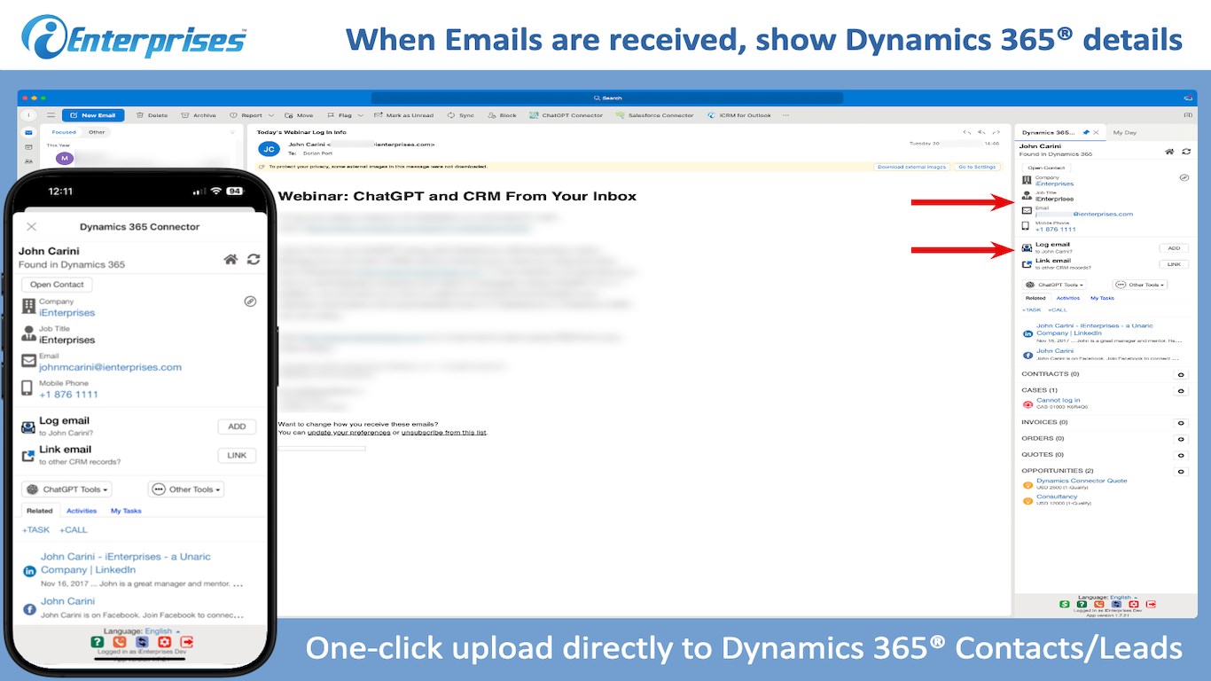Click pin icon on Dynamics 365 panel tab

pyautogui.click(x=1086, y=132)
